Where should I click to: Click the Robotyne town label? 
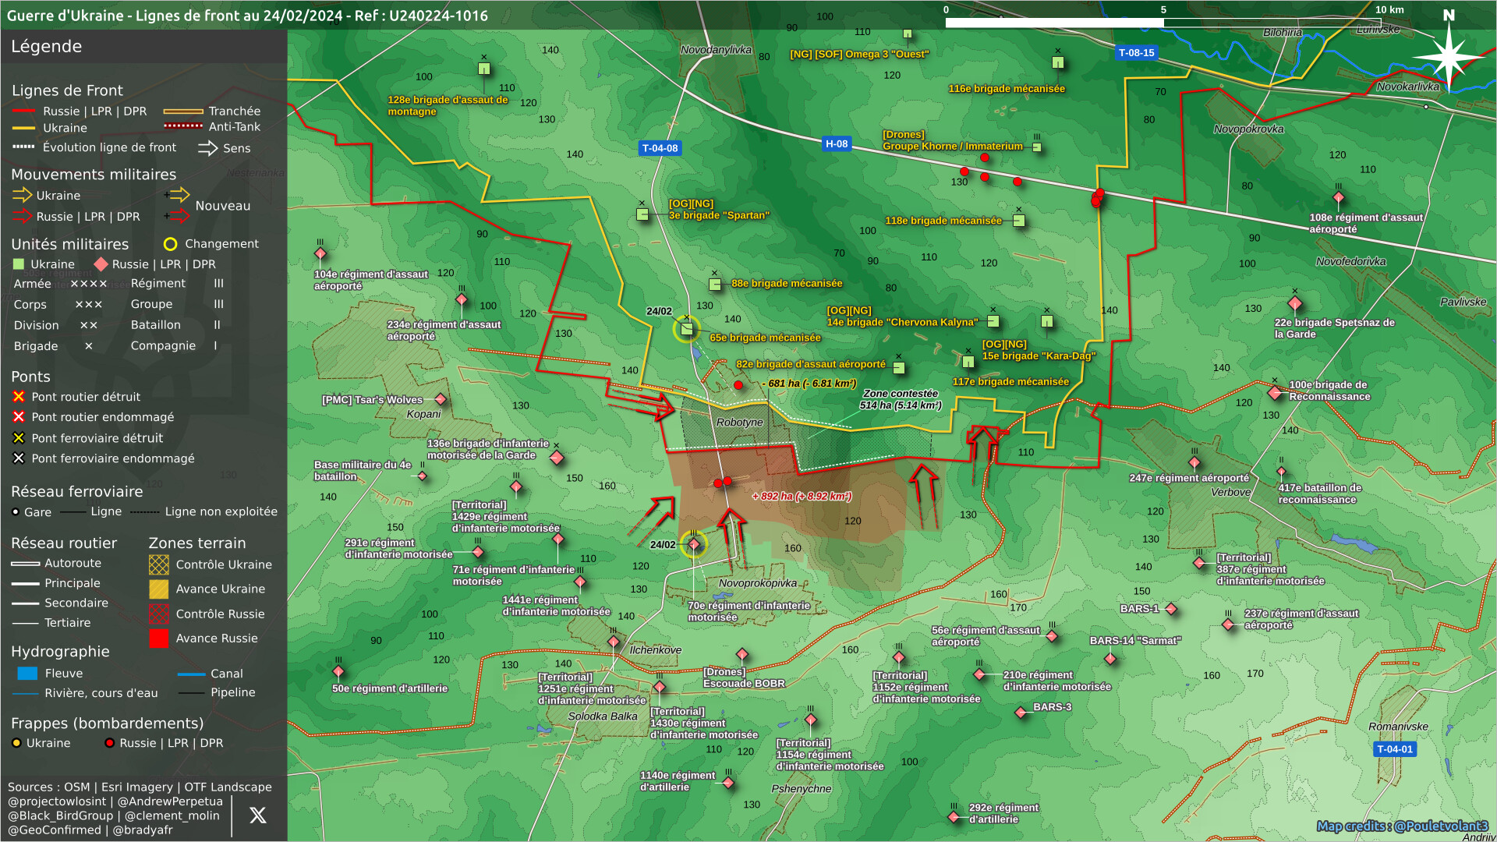point(739,423)
